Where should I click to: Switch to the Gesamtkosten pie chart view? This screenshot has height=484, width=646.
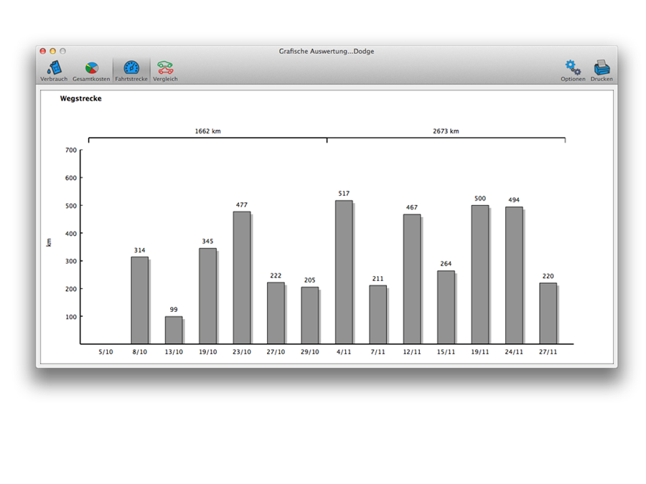click(91, 70)
